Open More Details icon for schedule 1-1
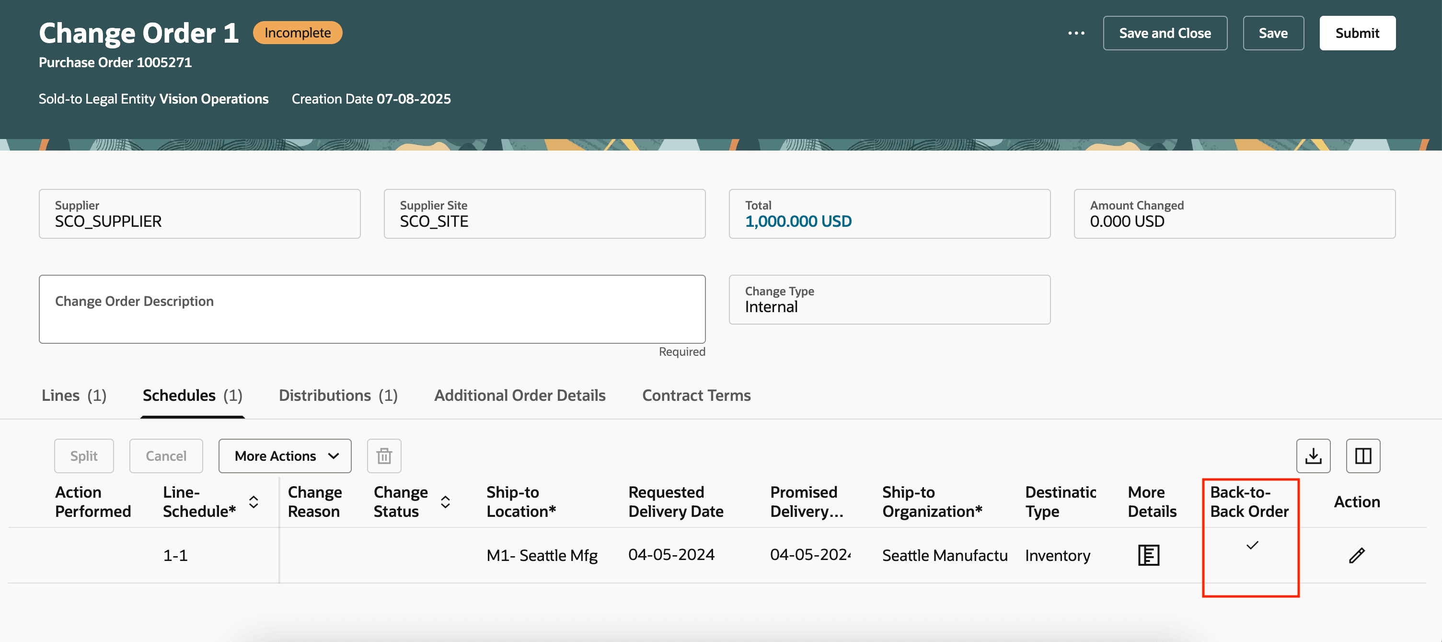 coord(1148,555)
